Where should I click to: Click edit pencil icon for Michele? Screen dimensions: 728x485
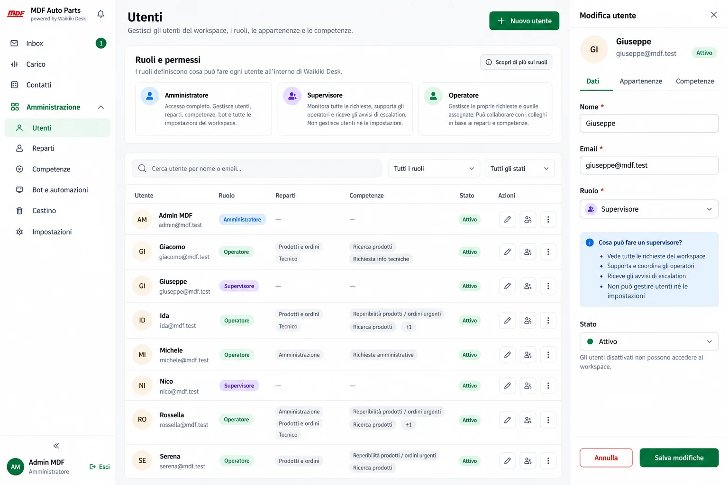click(x=508, y=355)
